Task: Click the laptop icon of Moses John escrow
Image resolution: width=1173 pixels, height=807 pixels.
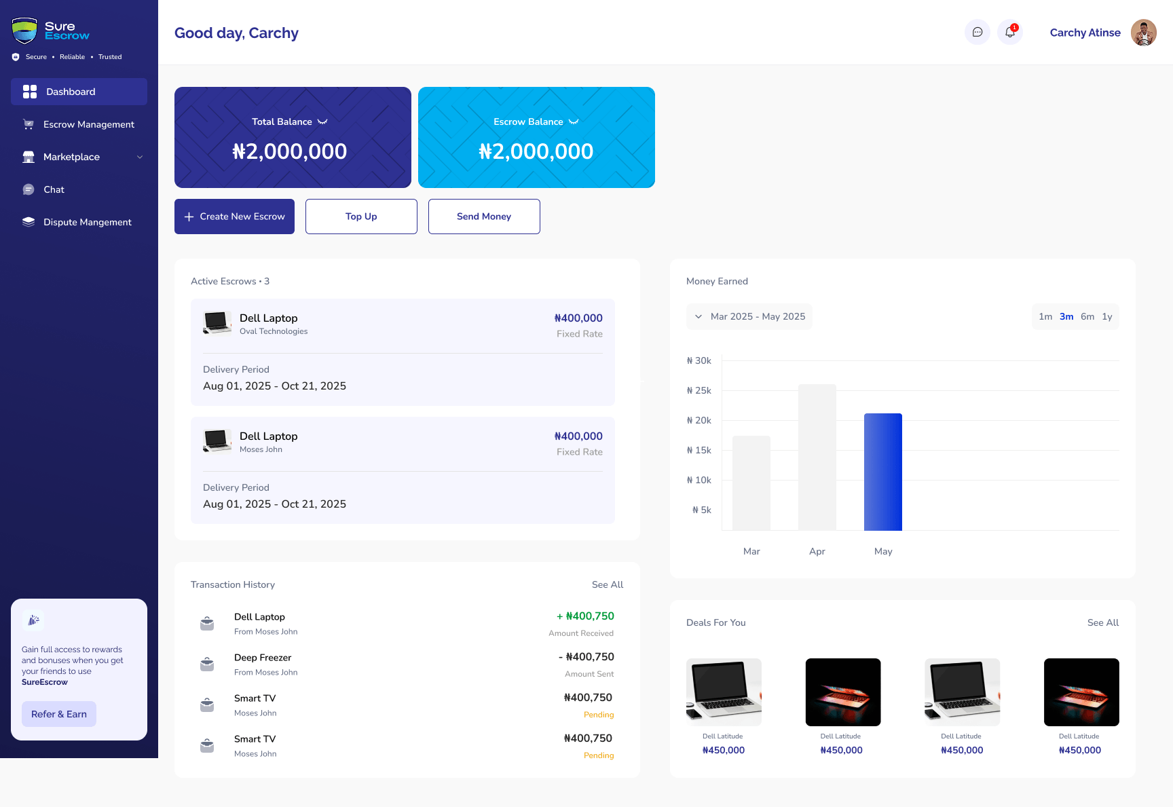Action: [217, 441]
